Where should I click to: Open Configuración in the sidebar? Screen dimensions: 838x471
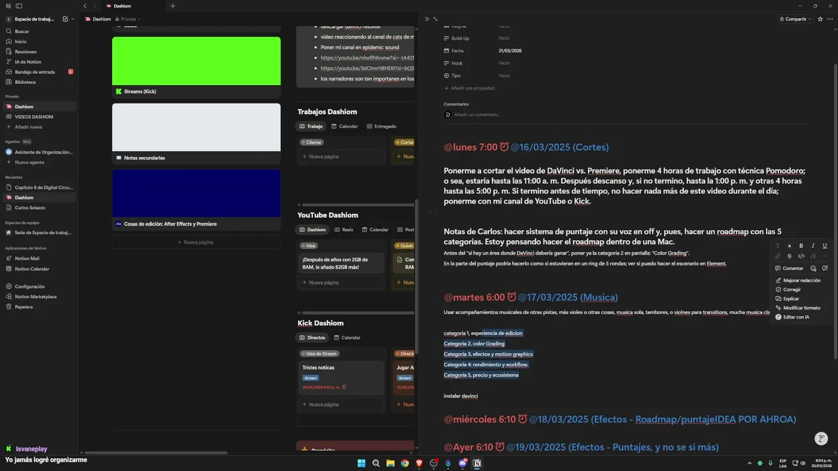coord(39,287)
